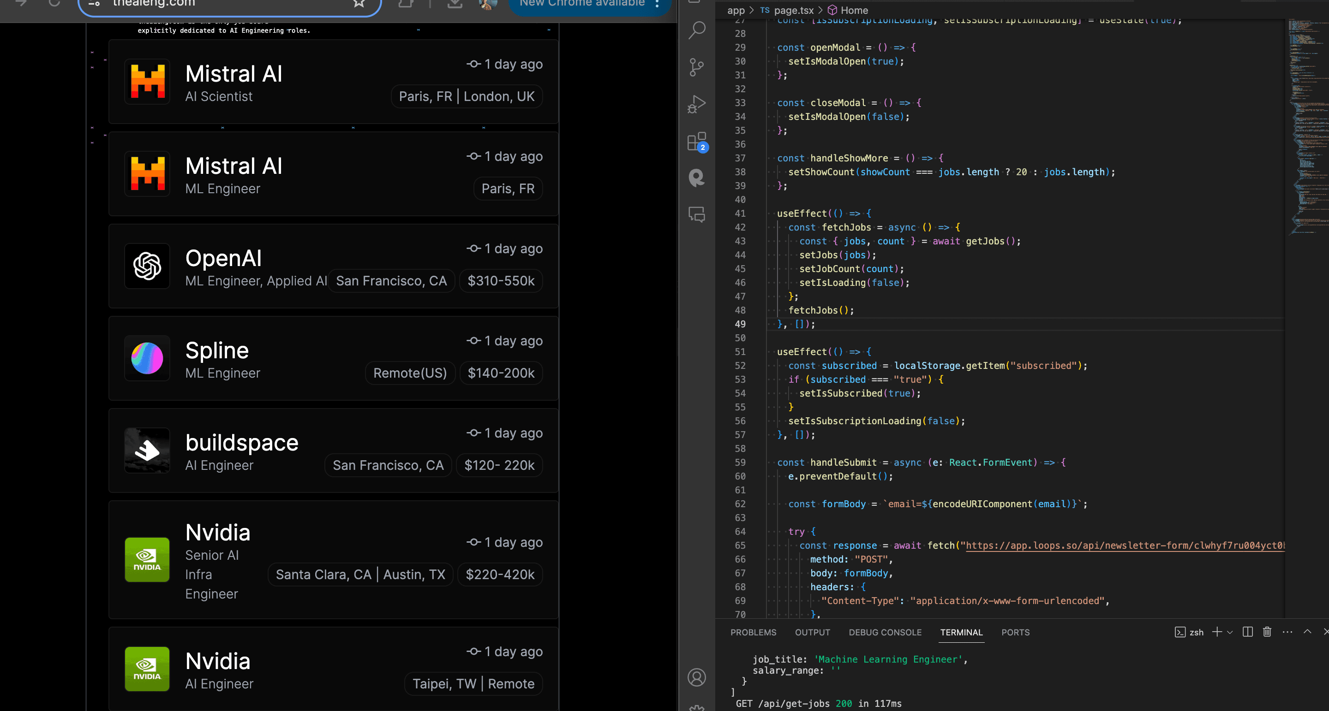The image size is (1329, 711).
Task: Open VS Code Source Control view
Action: pos(696,67)
